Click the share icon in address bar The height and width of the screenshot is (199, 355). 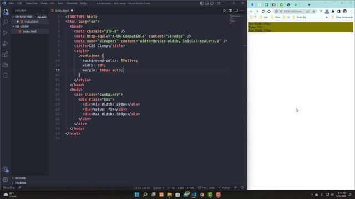308,11
